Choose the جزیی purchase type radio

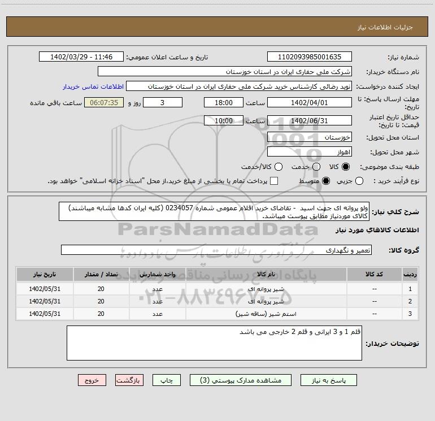click(x=360, y=181)
